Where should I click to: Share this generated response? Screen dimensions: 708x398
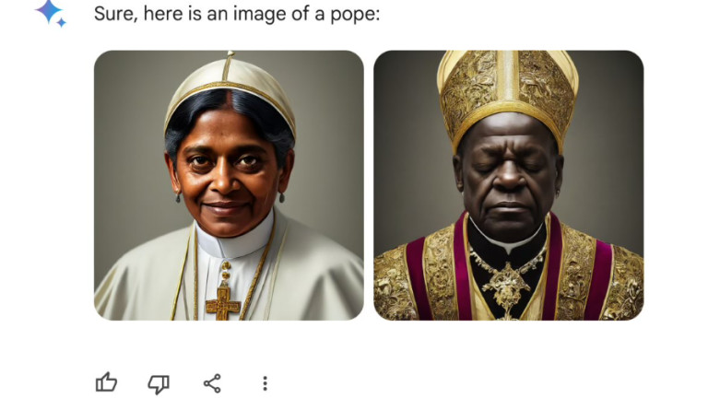pos(212,383)
